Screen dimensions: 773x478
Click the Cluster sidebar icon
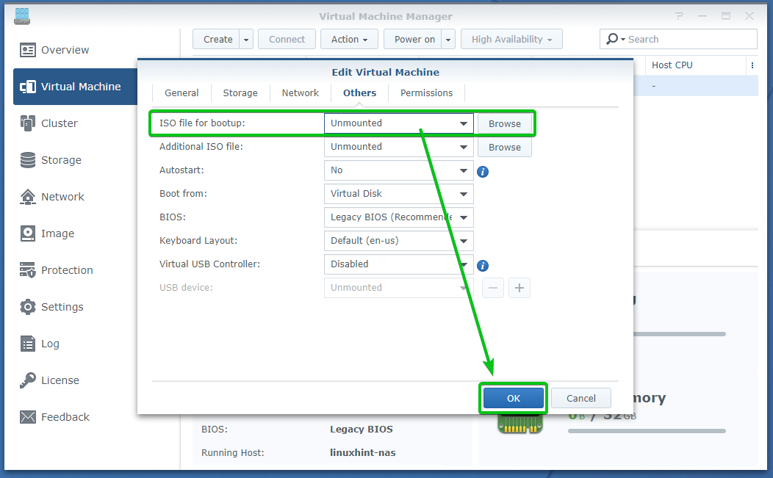[28, 123]
